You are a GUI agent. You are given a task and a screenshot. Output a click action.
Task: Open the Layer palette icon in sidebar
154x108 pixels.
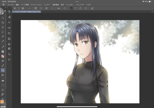[9, 59]
